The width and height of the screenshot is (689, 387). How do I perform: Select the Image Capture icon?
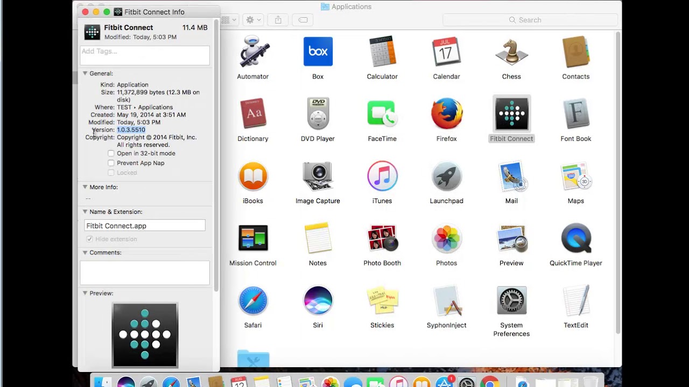point(318,176)
